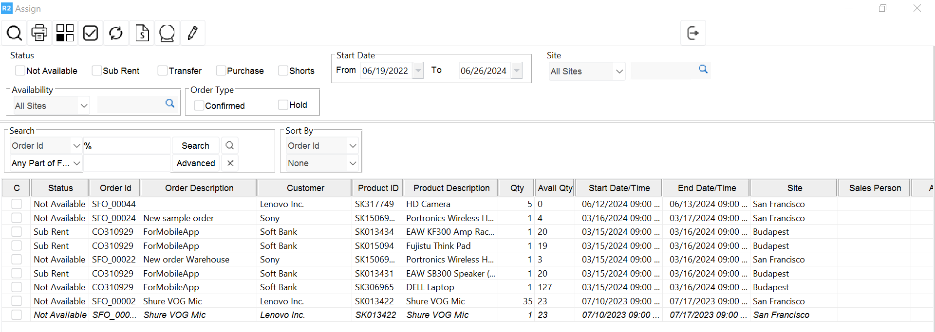The image size is (935, 332).
Task: Sort by the Customer column header
Action: coord(305,188)
